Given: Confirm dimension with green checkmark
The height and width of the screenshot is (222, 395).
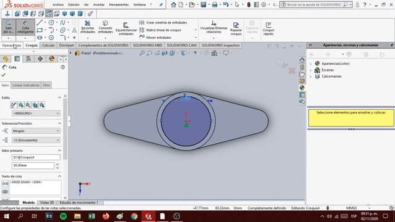Looking at the screenshot, I should pos(3,75).
